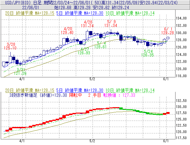190x145 pixels.
Task: Click the 4/20 129.40 high label
Action: coord(67,31)
